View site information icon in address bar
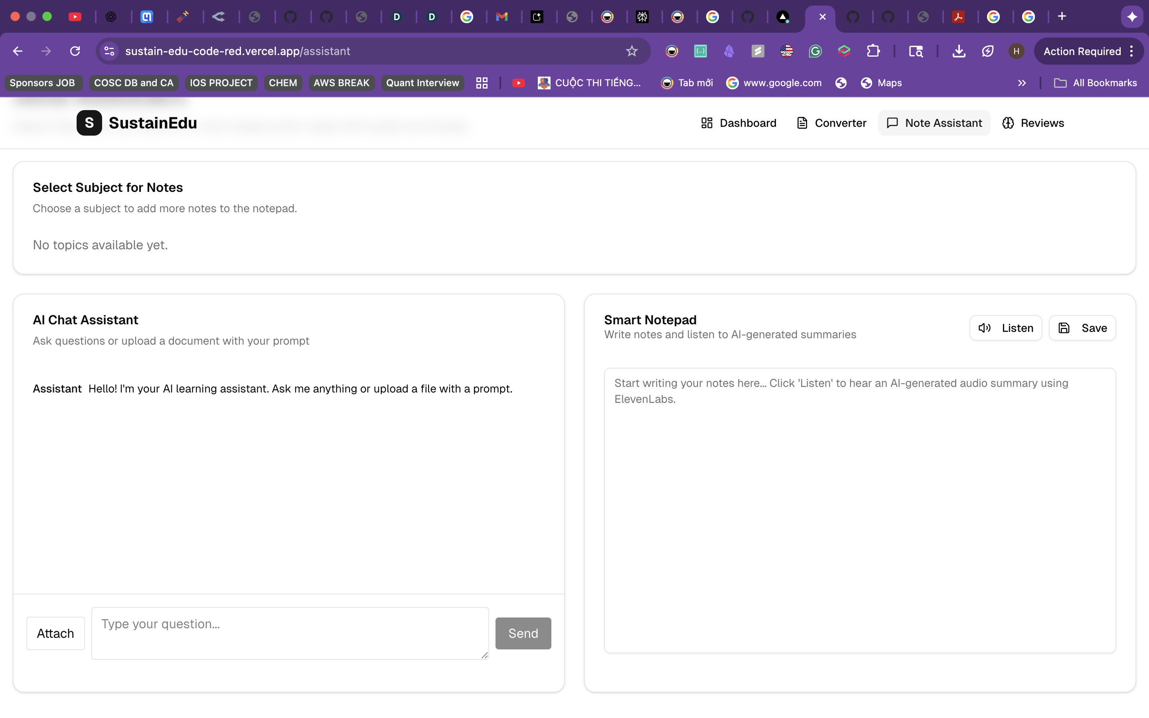1149x718 pixels. (x=110, y=51)
